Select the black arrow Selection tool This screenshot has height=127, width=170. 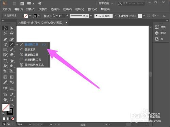pos(5,28)
